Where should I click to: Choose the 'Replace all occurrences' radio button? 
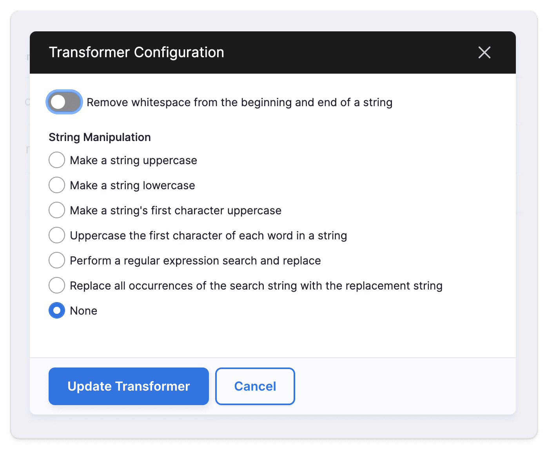57,285
